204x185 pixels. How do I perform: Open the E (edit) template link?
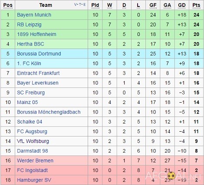(x=84, y=4)
